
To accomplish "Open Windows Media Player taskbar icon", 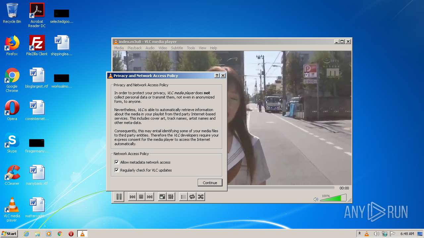I will tap(49, 234).
